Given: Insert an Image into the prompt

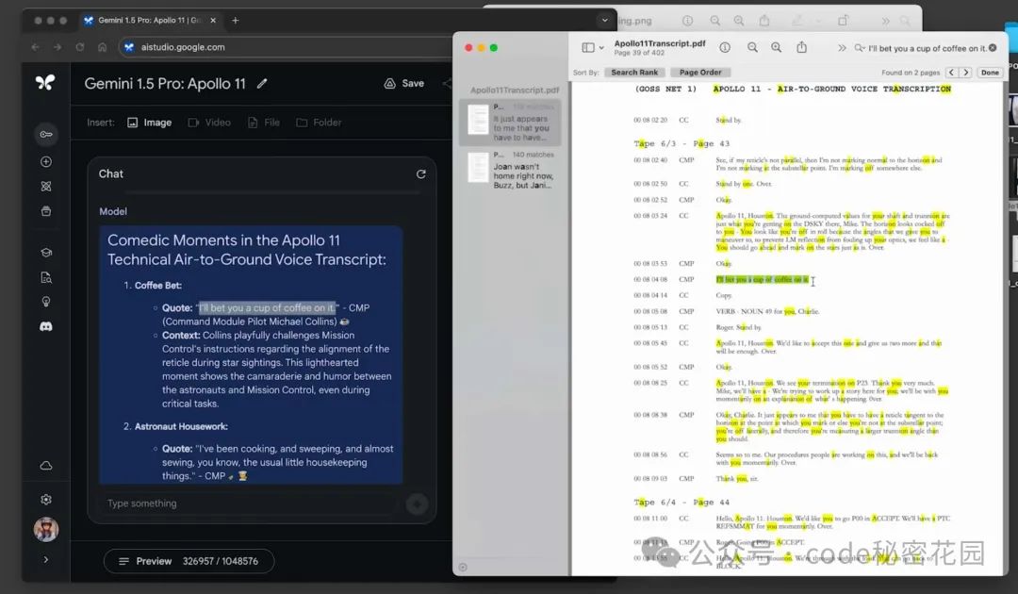Looking at the screenshot, I should [x=150, y=122].
